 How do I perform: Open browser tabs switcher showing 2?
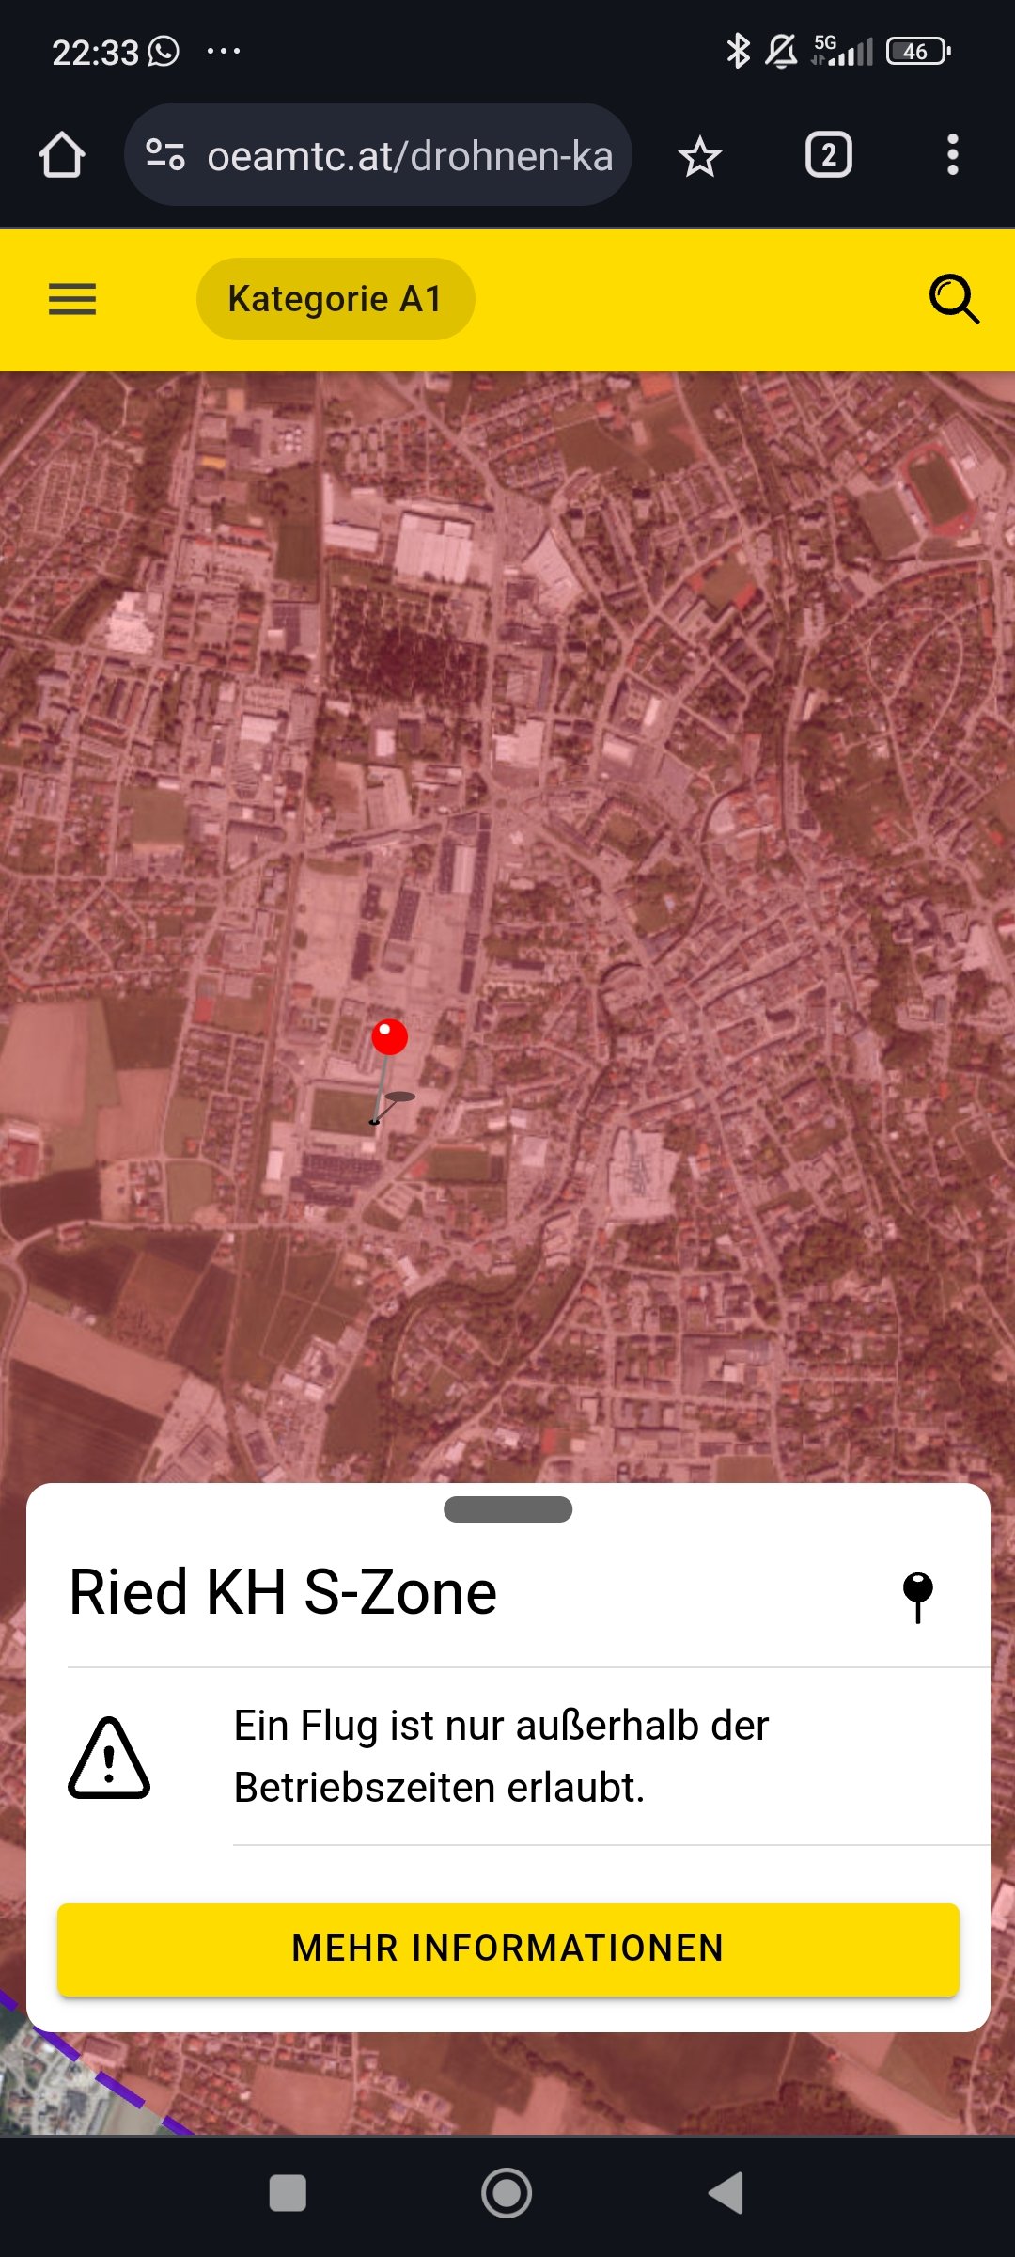(x=828, y=155)
